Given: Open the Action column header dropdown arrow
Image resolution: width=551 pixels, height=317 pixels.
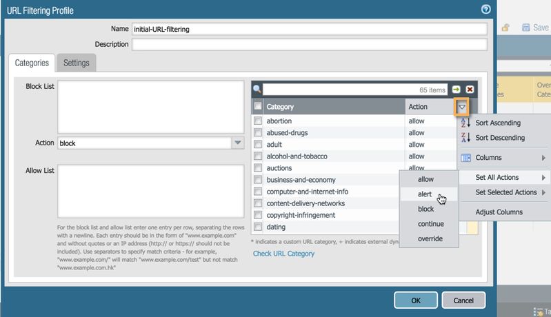Looking at the screenshot, I should [x=462, y=107].
